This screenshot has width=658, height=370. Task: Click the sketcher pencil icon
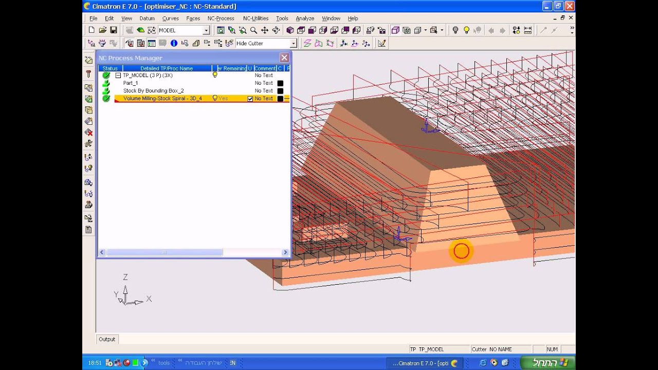[x=381, y=43]
